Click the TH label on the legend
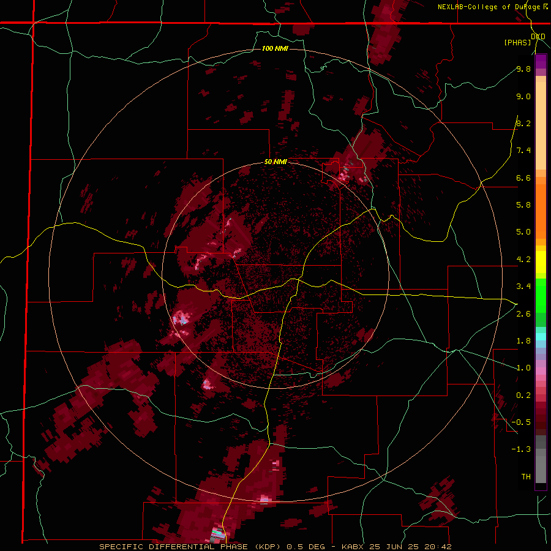Image resolution: width=551 pixels, height=551 pixels. click(x=526, y=476)
